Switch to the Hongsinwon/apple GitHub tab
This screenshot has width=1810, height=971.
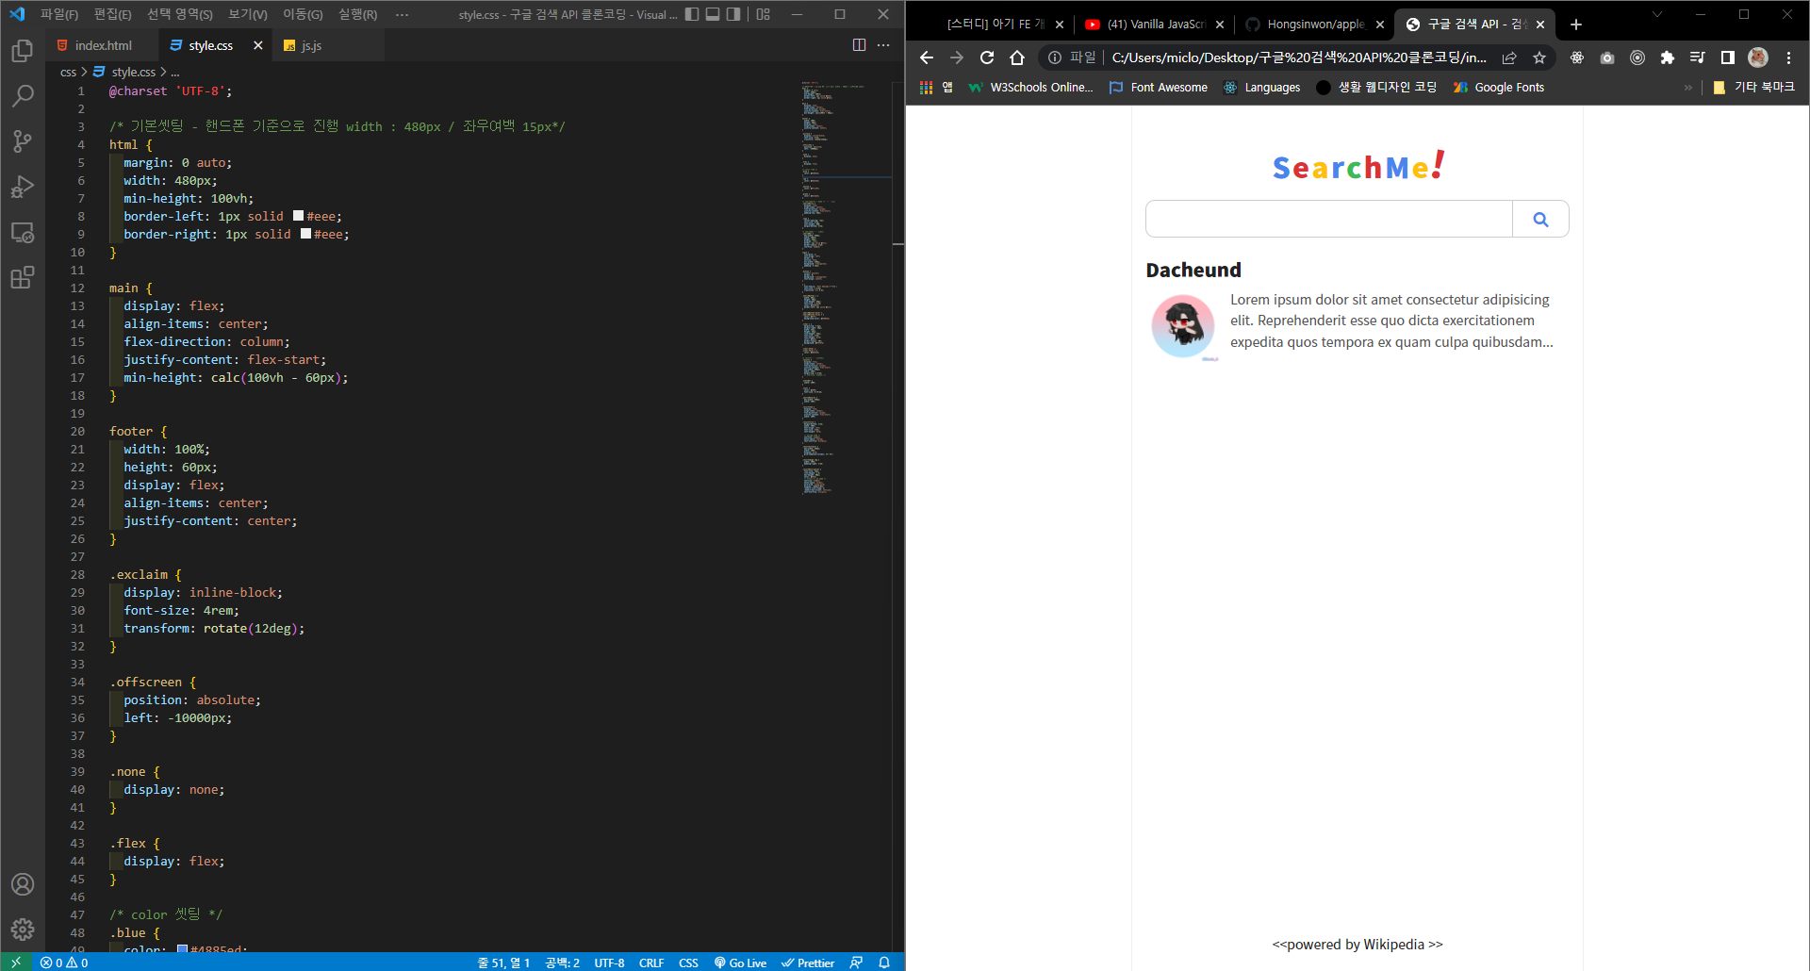1315,25
